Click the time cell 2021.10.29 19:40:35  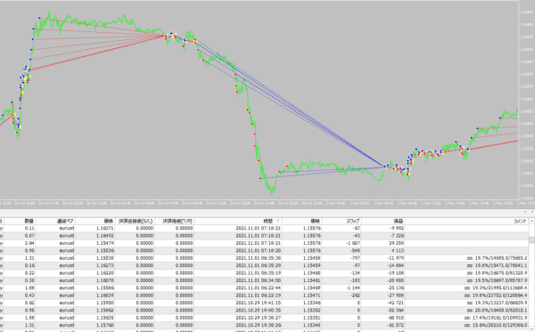click(x=259, y=311)
